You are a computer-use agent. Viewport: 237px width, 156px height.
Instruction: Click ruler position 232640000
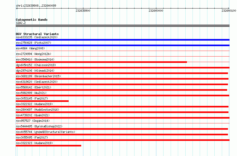156,11
